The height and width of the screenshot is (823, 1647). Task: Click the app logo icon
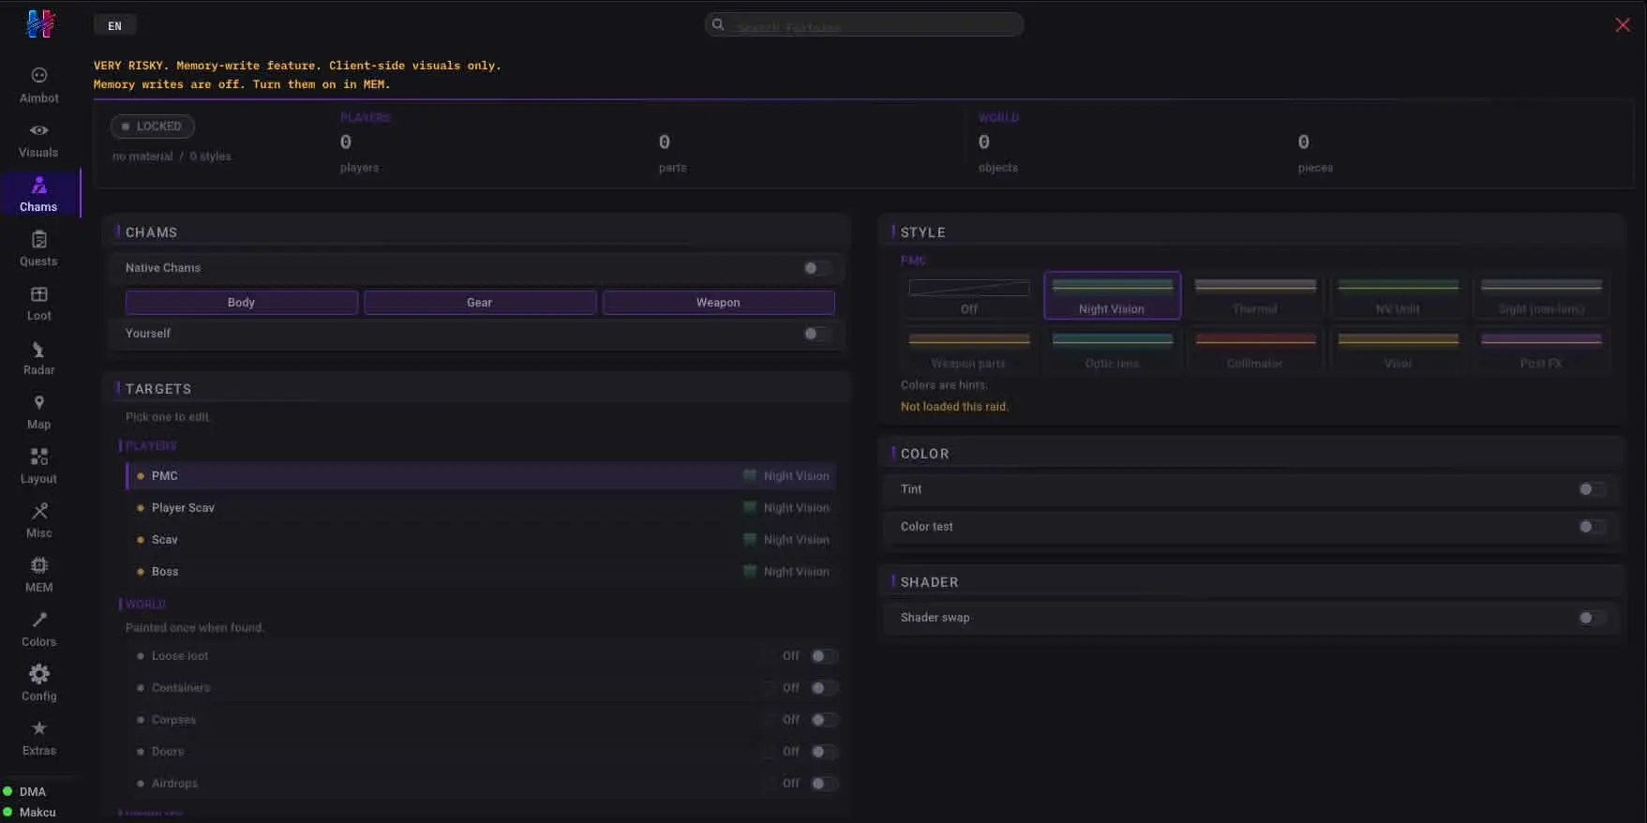coord(40,23)
